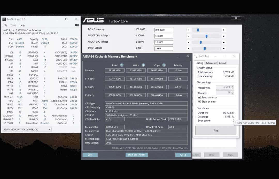Lower VDDCR CPU Voltage using the left arrow
This screenshot has height=179, width=279.
189,36
